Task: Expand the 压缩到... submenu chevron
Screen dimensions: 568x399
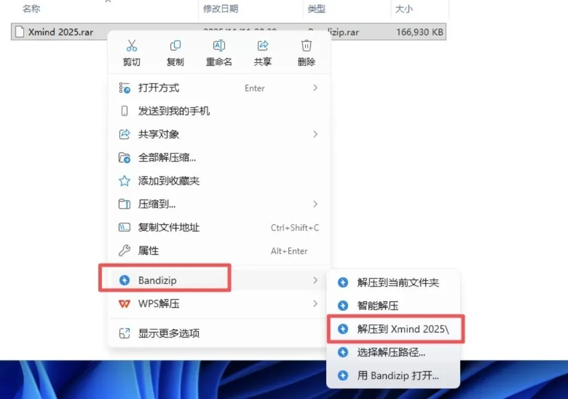Action: pos(315,204)
